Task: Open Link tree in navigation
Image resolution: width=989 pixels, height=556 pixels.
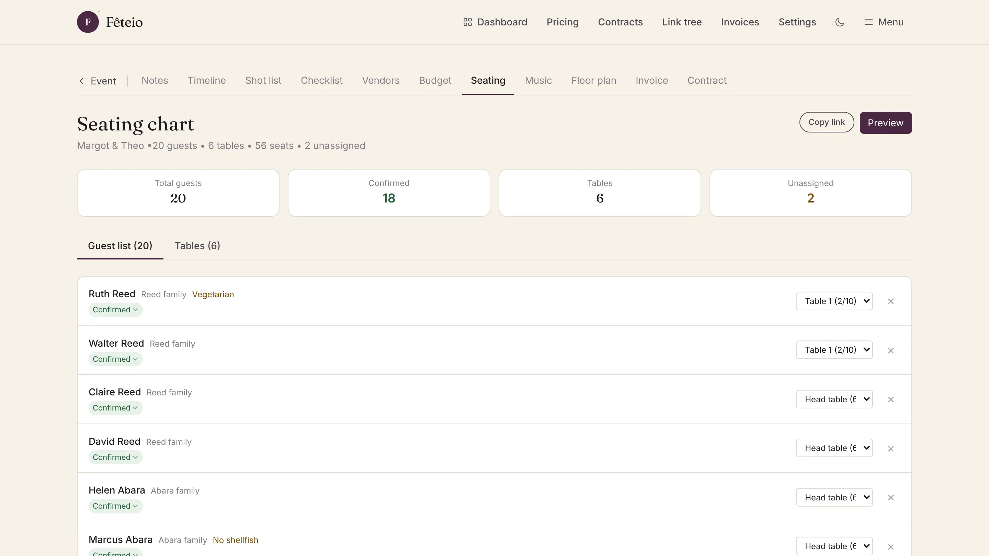Action: (x=682, y=22)
